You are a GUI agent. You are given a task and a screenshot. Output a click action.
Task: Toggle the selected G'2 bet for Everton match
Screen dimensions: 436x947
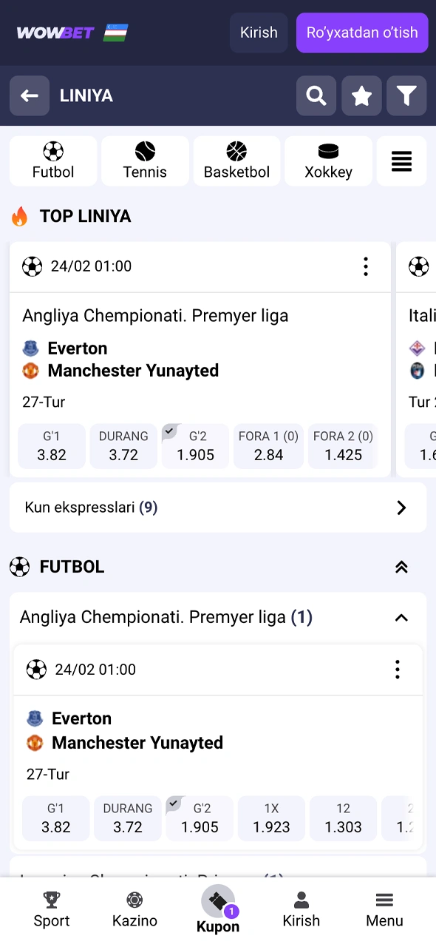pos(194,446)
